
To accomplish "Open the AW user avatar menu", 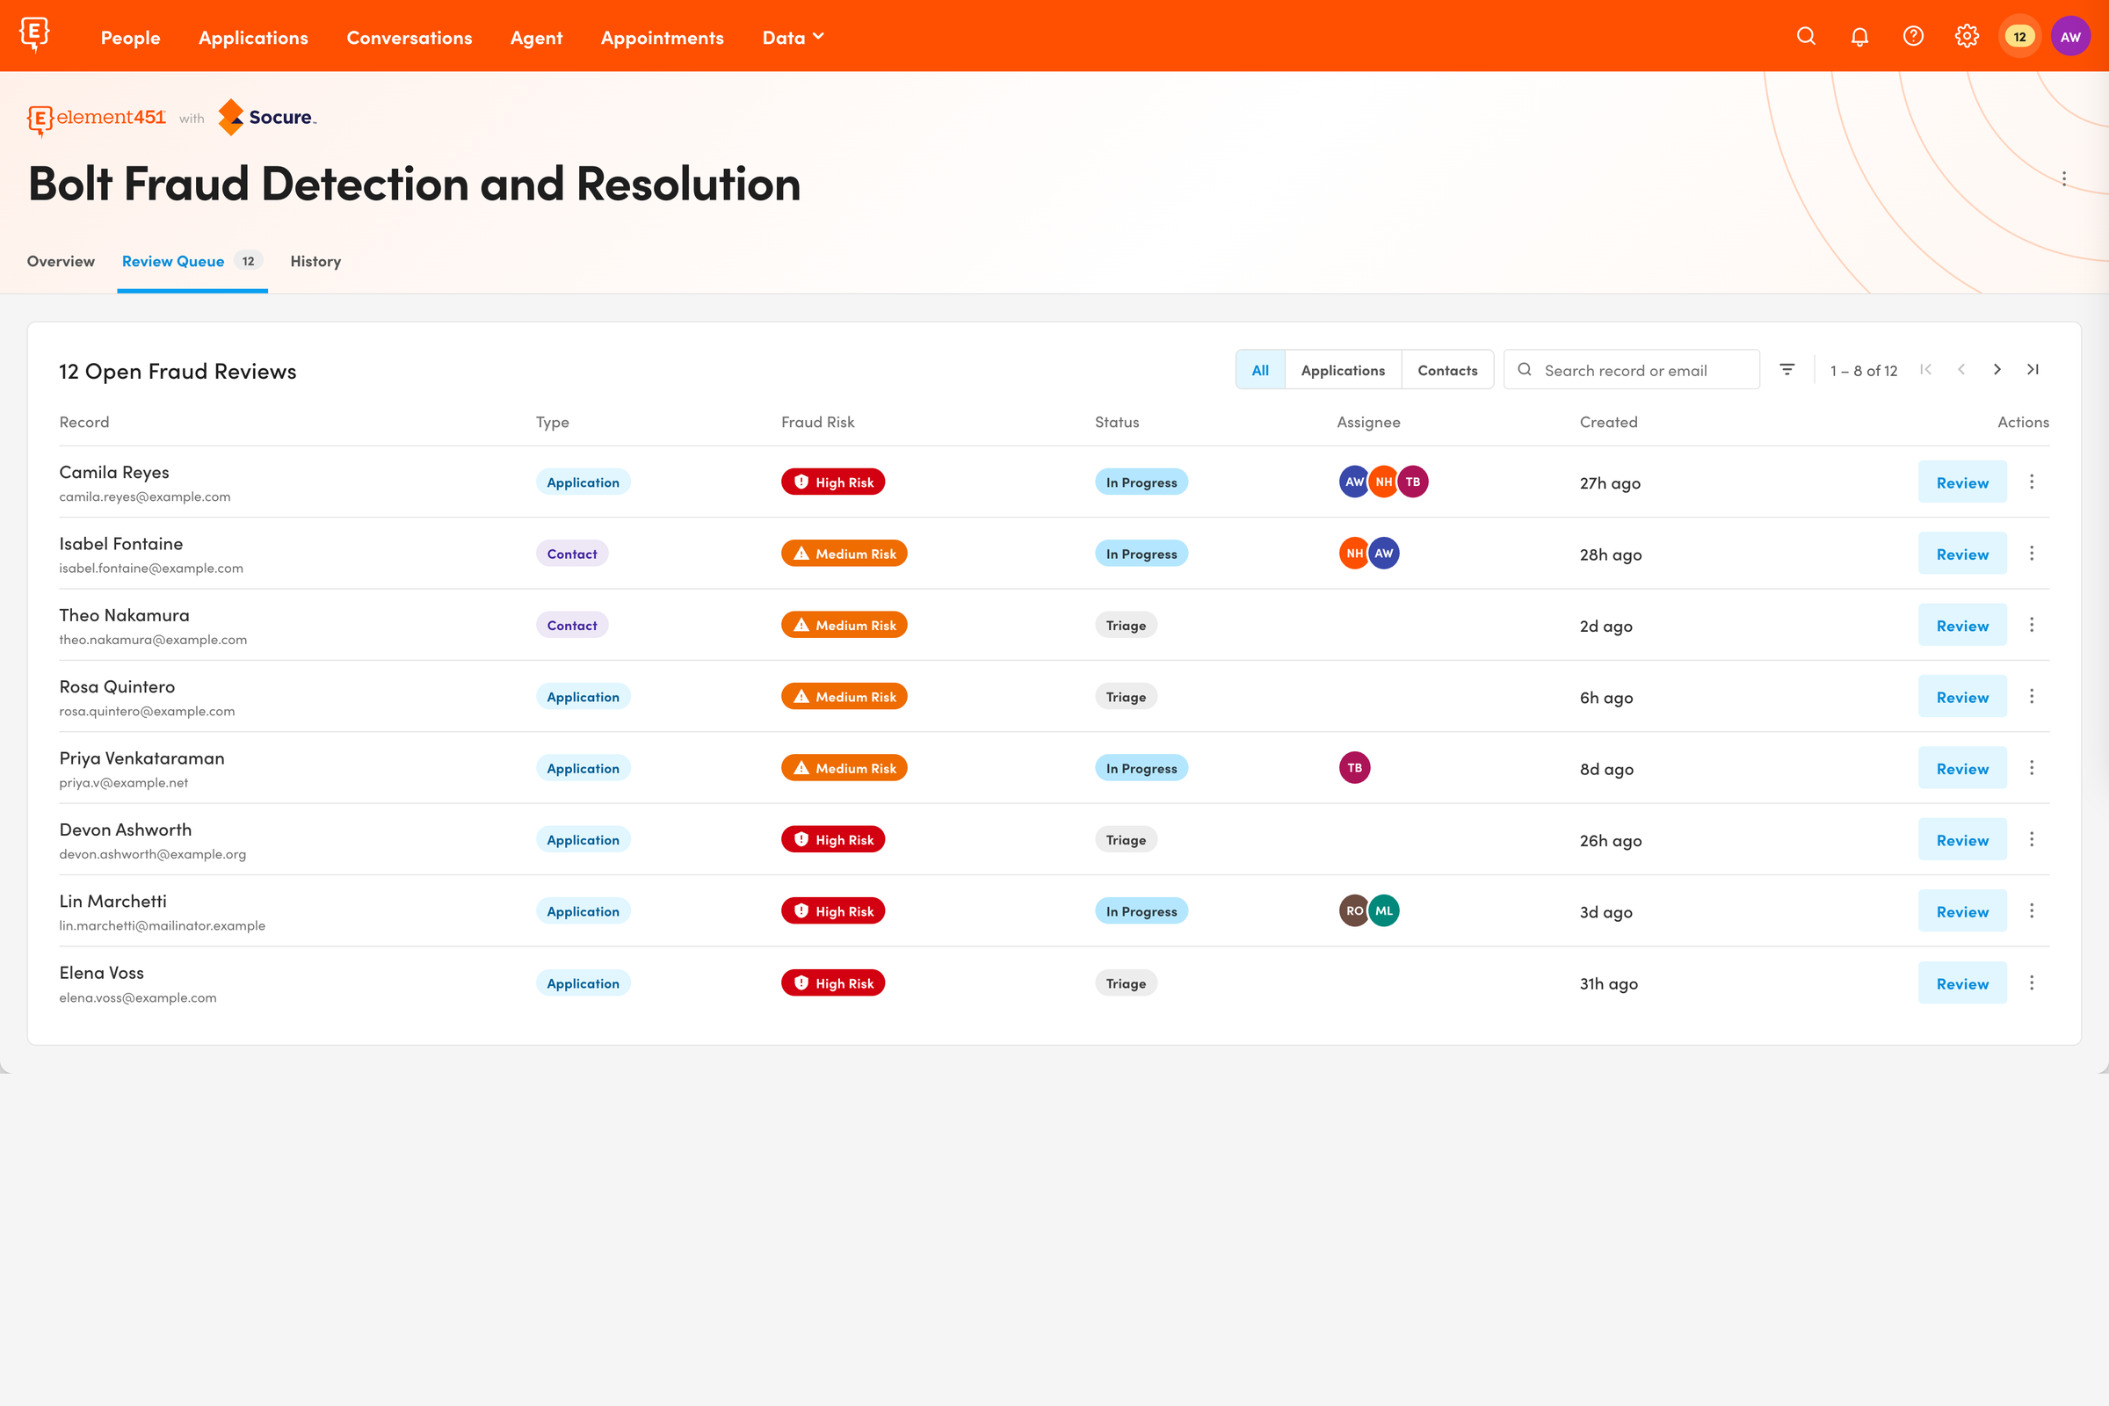I will pyautogui.click(x=2070, y=37).
